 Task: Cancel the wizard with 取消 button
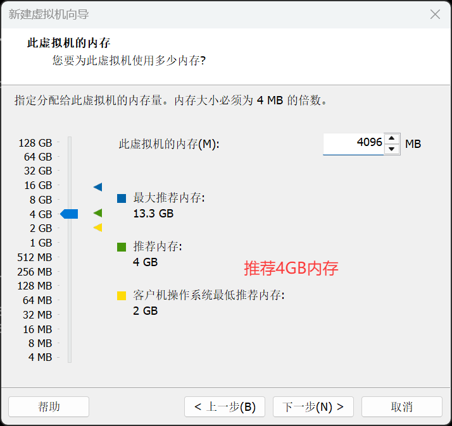click(x=402, y=406)
